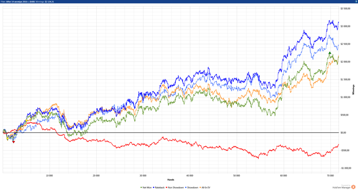This screenshot has height=190, width=358.
Task: Click the 30 000 hands axis label
Action: pos(143,176)
